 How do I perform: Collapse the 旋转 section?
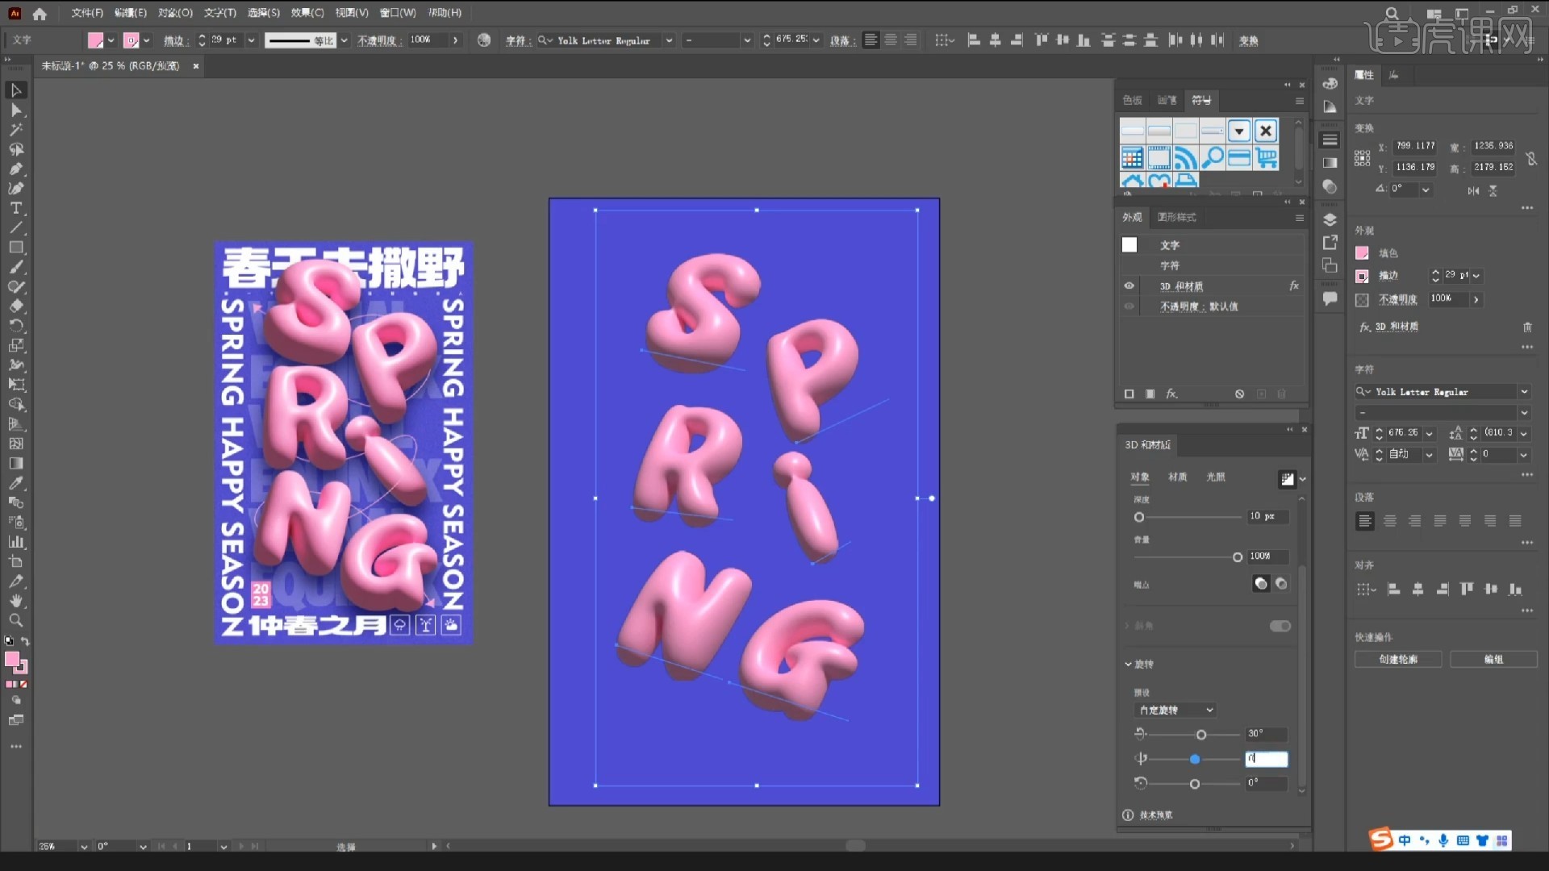pyautogui.click(x=1129, y=664)
